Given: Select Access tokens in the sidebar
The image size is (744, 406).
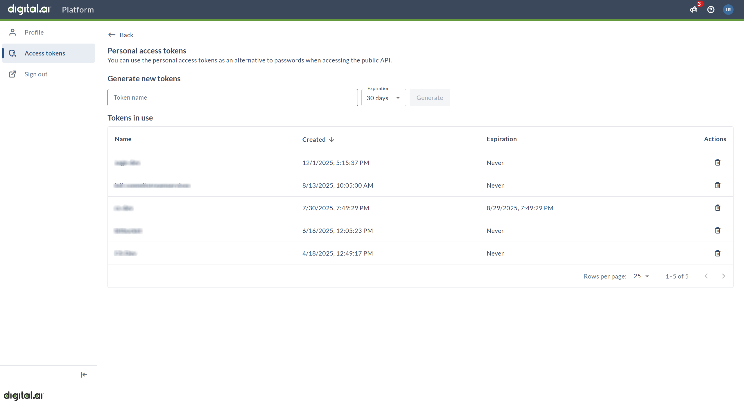Looking at the screenshot, I should pos(45,53).
